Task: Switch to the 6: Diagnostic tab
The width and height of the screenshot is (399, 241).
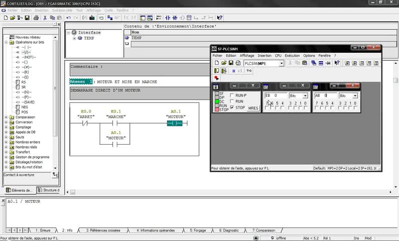Action: coord(229,230)
